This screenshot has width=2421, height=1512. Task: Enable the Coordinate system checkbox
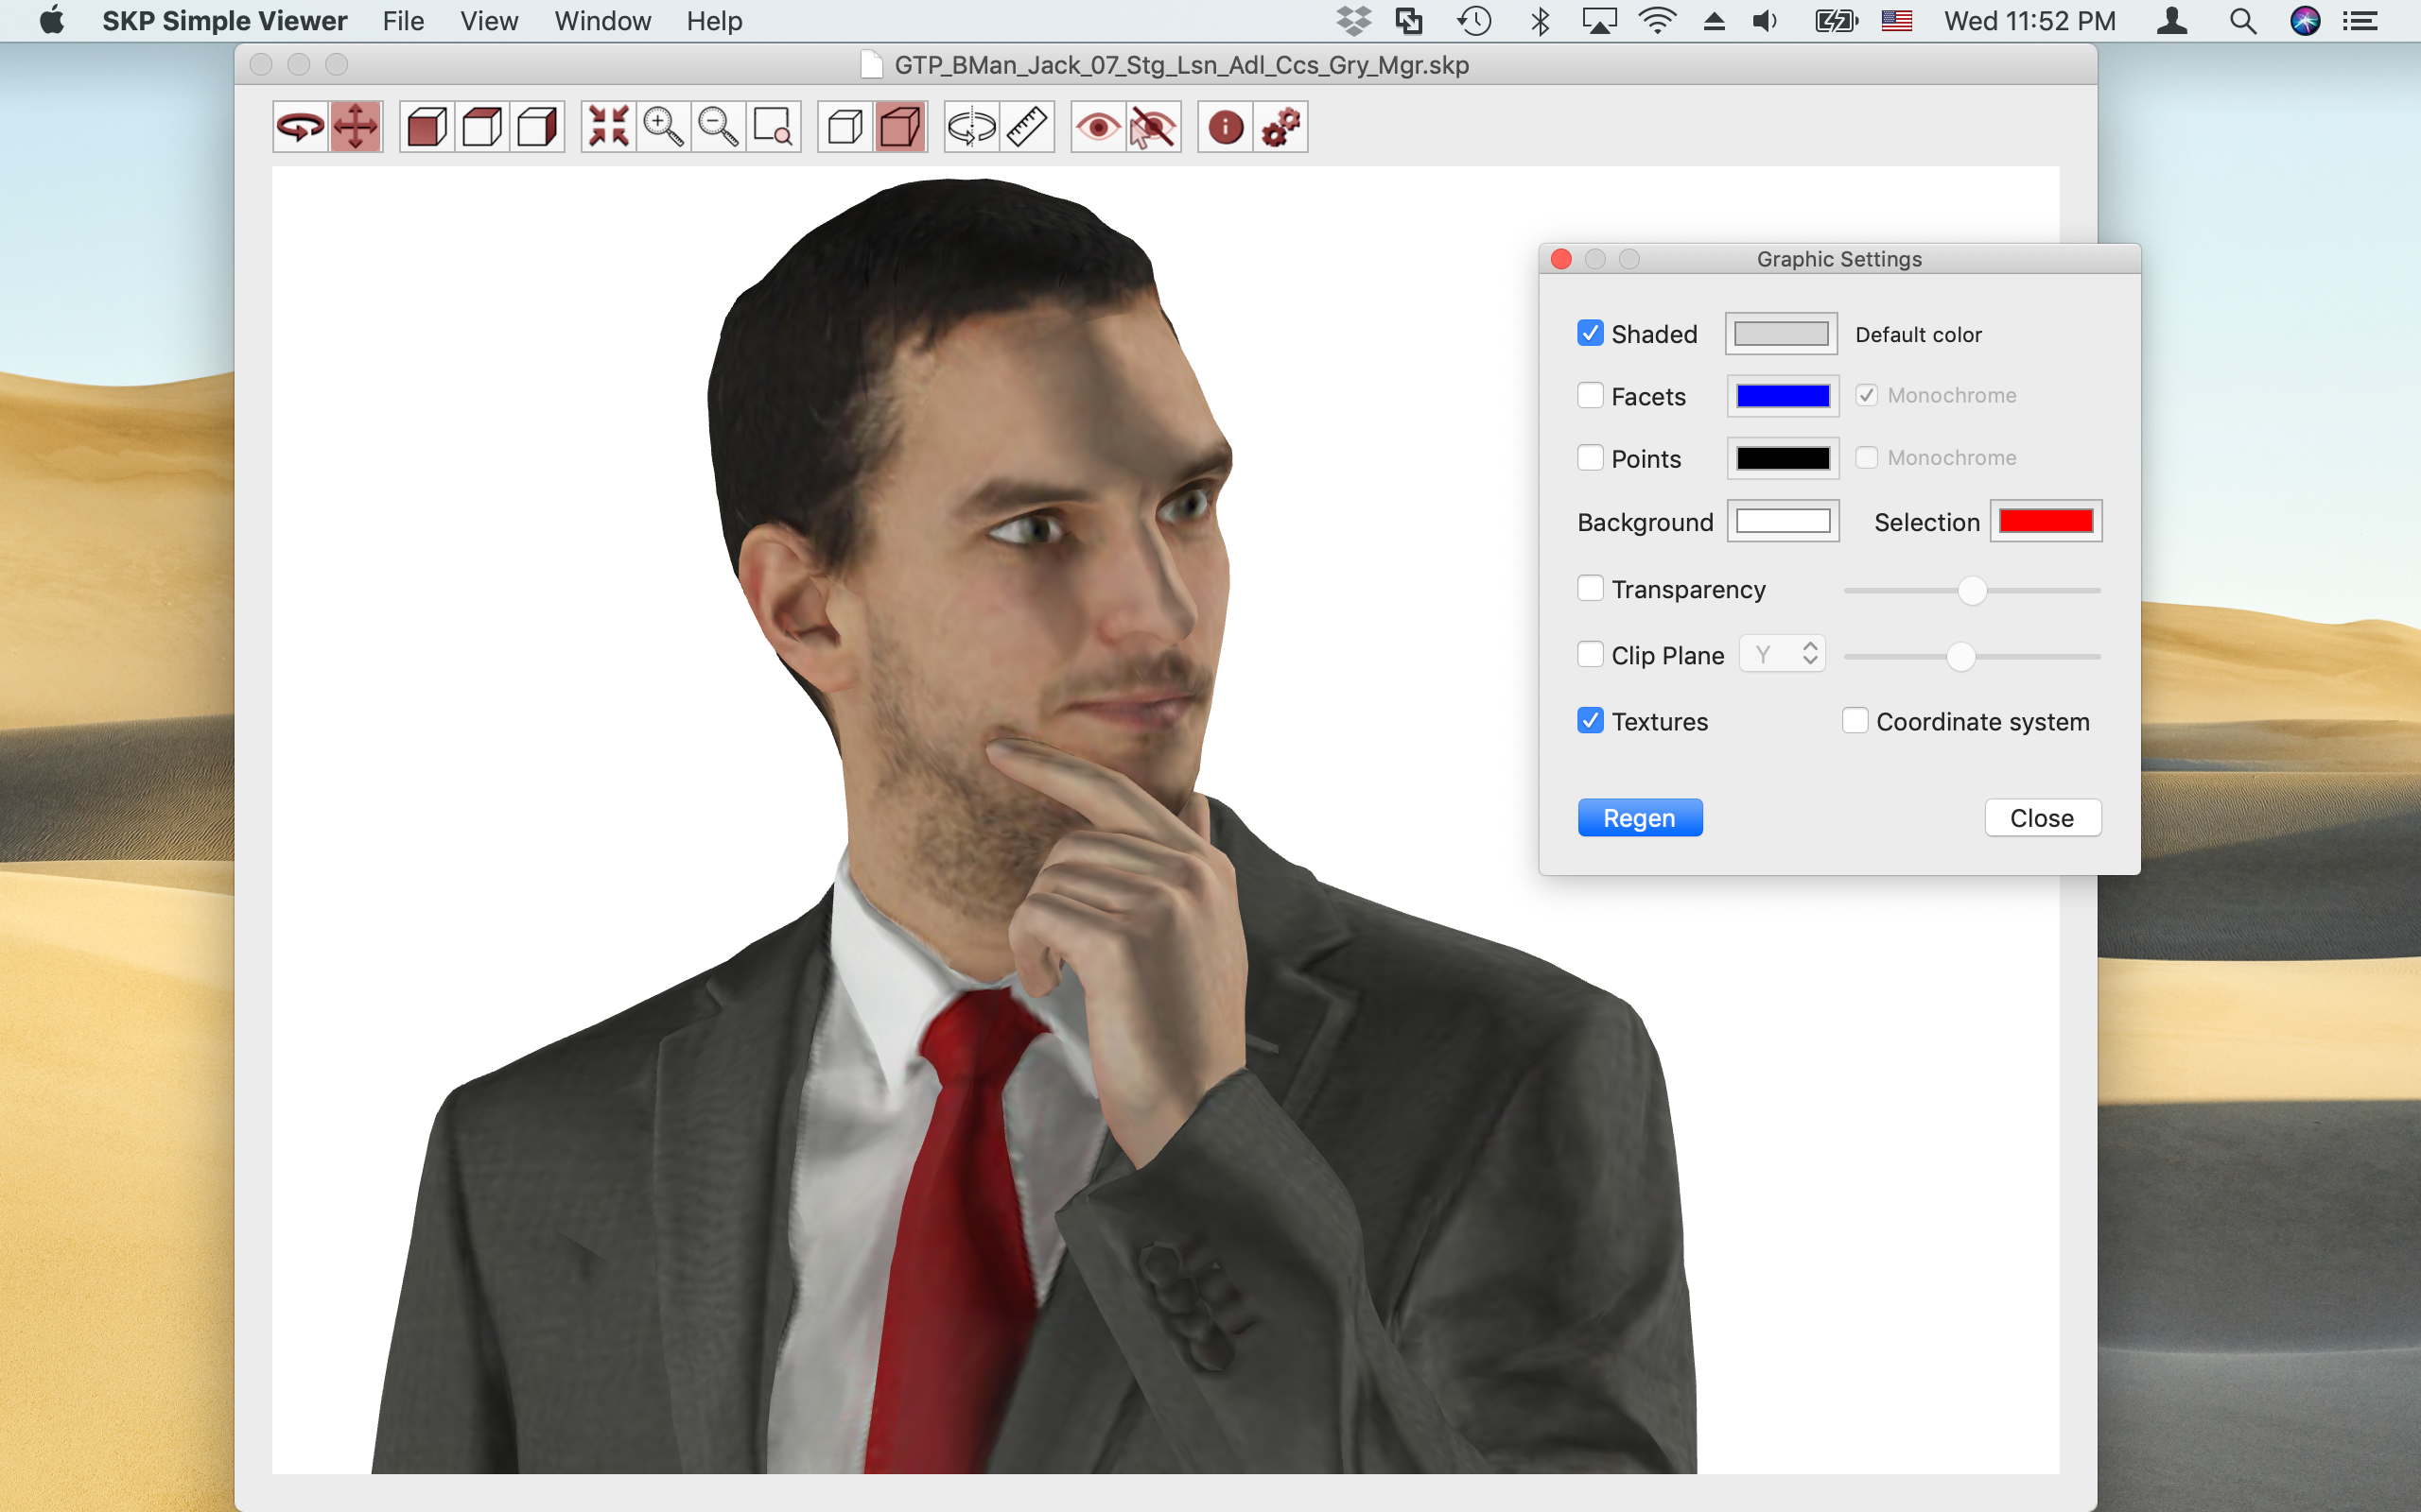click(x=1855, y=721)
